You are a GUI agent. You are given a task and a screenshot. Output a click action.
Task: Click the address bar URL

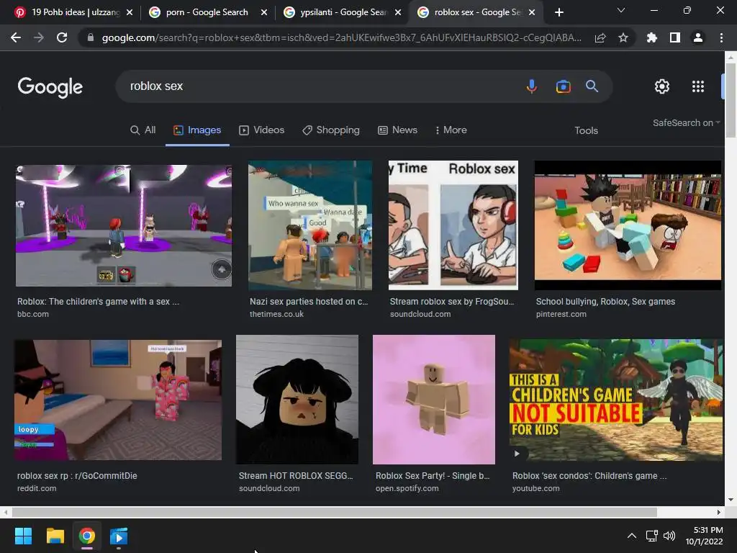click(341, 37)
